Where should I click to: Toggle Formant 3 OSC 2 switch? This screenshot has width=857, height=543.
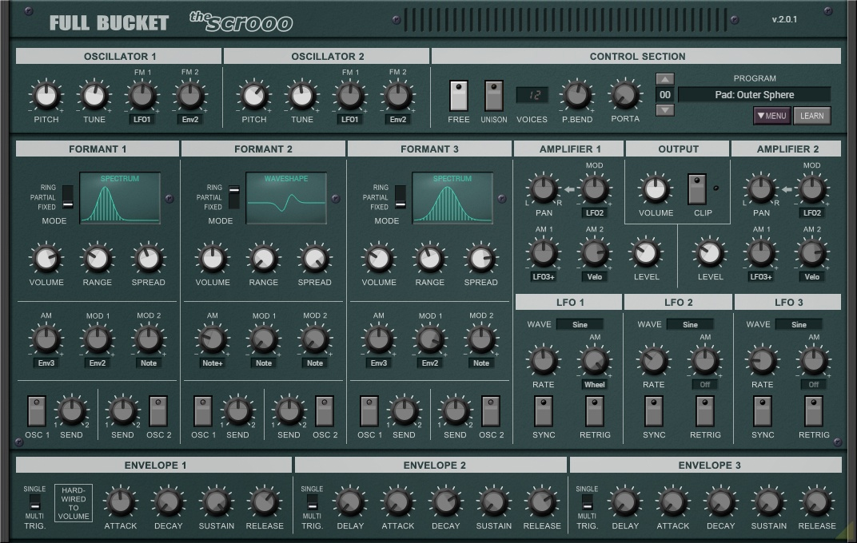491,411
